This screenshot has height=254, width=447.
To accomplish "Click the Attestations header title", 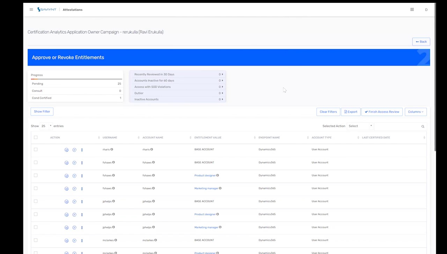I will pyautogui.click(x=73, y=10).
